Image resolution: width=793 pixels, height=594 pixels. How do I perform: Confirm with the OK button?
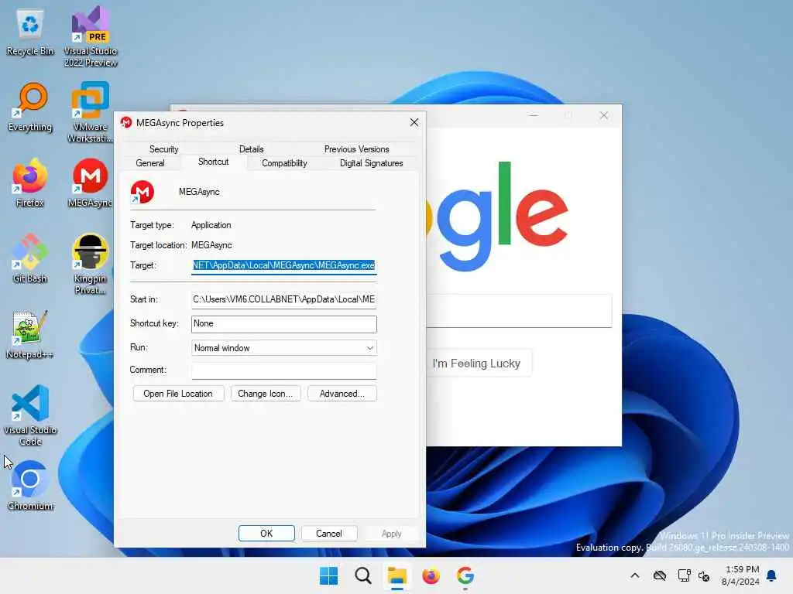click(x=266, y=534)
